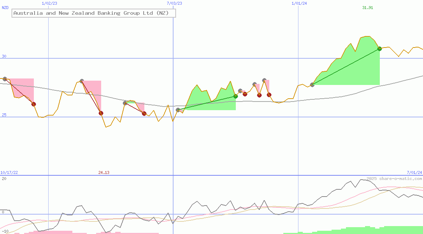Click the 24.13 low price label

[104, 173]
